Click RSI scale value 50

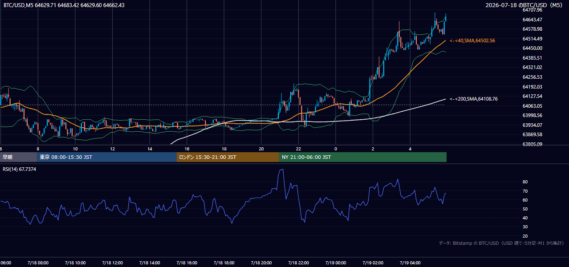pos(525,209)
